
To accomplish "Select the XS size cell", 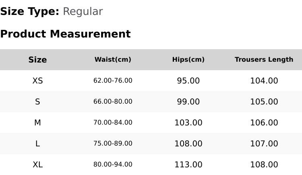I will [x=37, y=81].
